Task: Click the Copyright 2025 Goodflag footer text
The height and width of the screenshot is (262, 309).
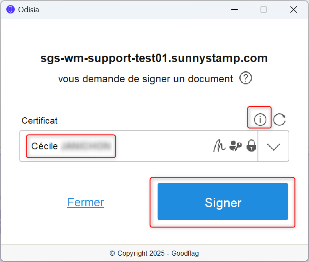Action: (x=154, y=253)
